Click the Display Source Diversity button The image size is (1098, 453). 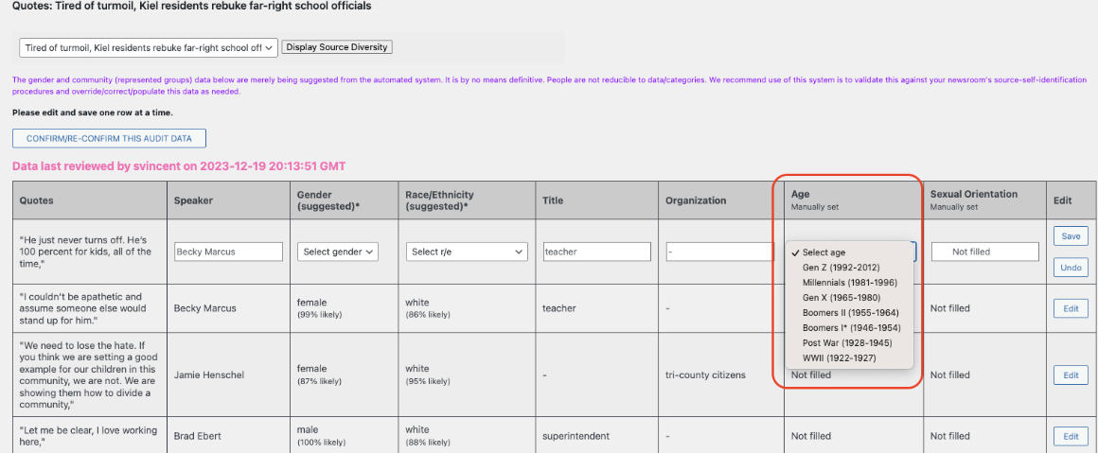(x=337, y=47)
